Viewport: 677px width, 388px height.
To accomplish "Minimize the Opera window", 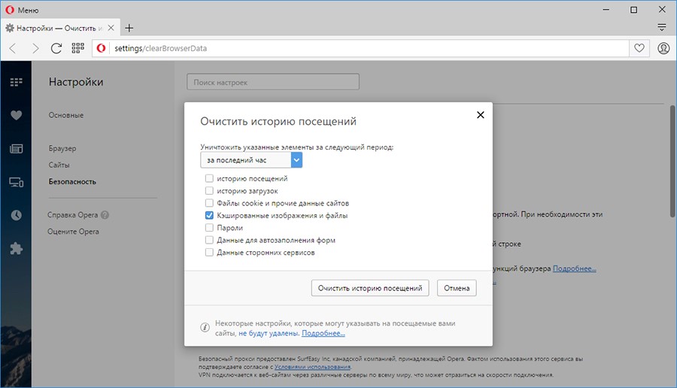I will (x=606, y=10).
